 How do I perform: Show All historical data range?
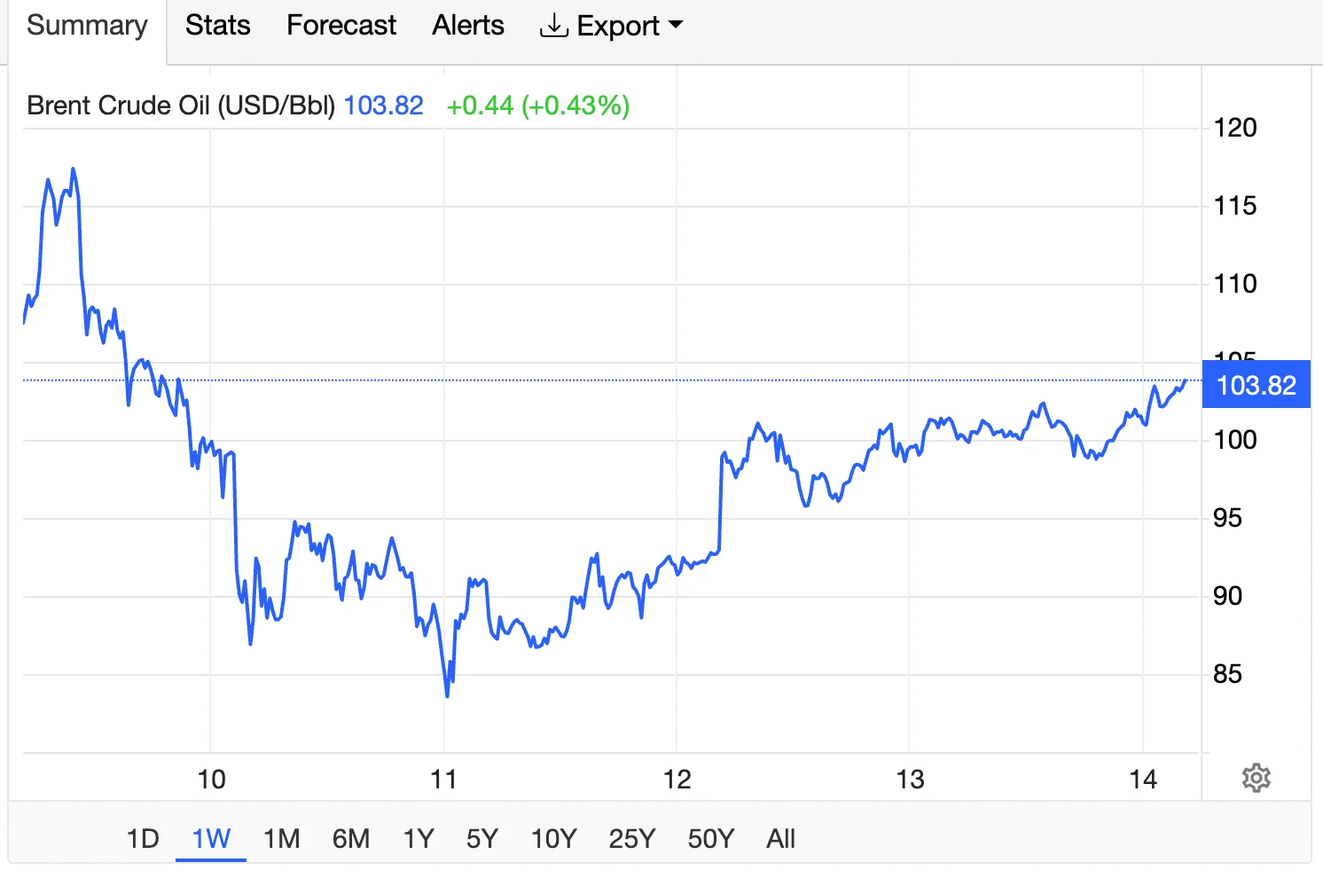click(780, 839)
